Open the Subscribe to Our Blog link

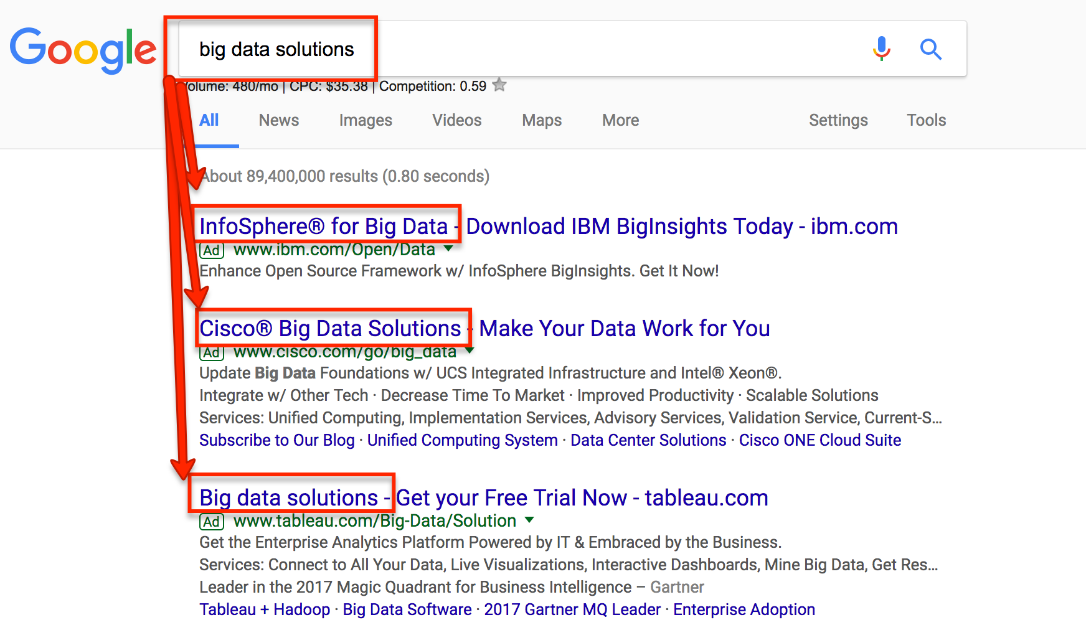pyautogui.click(x=276, y=440)
